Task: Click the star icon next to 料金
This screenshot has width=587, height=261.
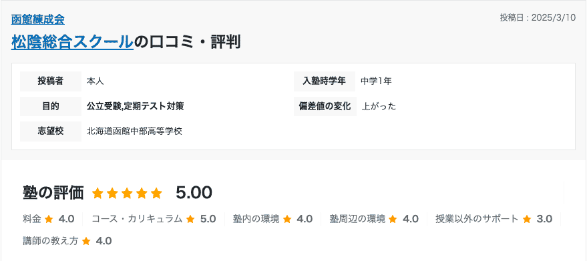Action: (x=49, y=219)
